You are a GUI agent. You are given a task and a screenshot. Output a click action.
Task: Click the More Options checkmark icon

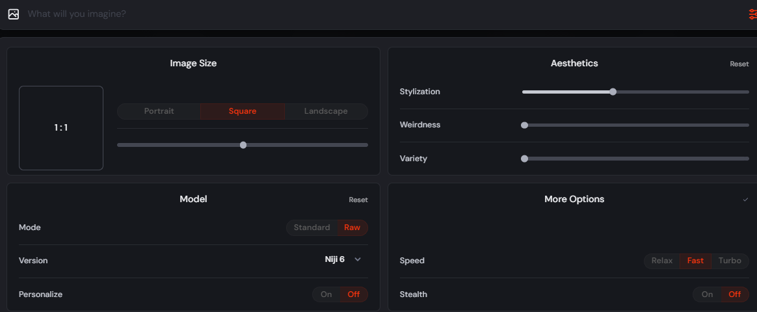coord(745,199)
